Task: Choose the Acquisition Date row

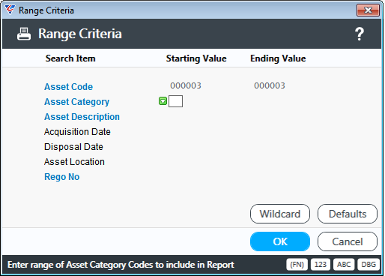Action: tap(77, 132)
